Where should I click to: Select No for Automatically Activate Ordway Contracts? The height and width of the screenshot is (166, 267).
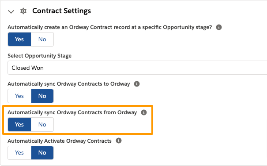coord(42,153)
